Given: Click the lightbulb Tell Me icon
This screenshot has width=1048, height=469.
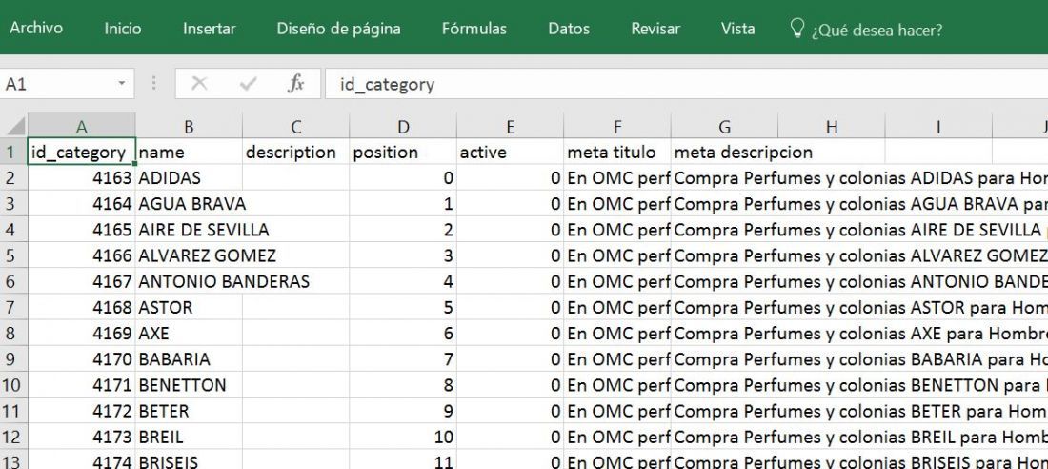Looking at the screenshot, I should pyautogui.click(x=796, y=28).
